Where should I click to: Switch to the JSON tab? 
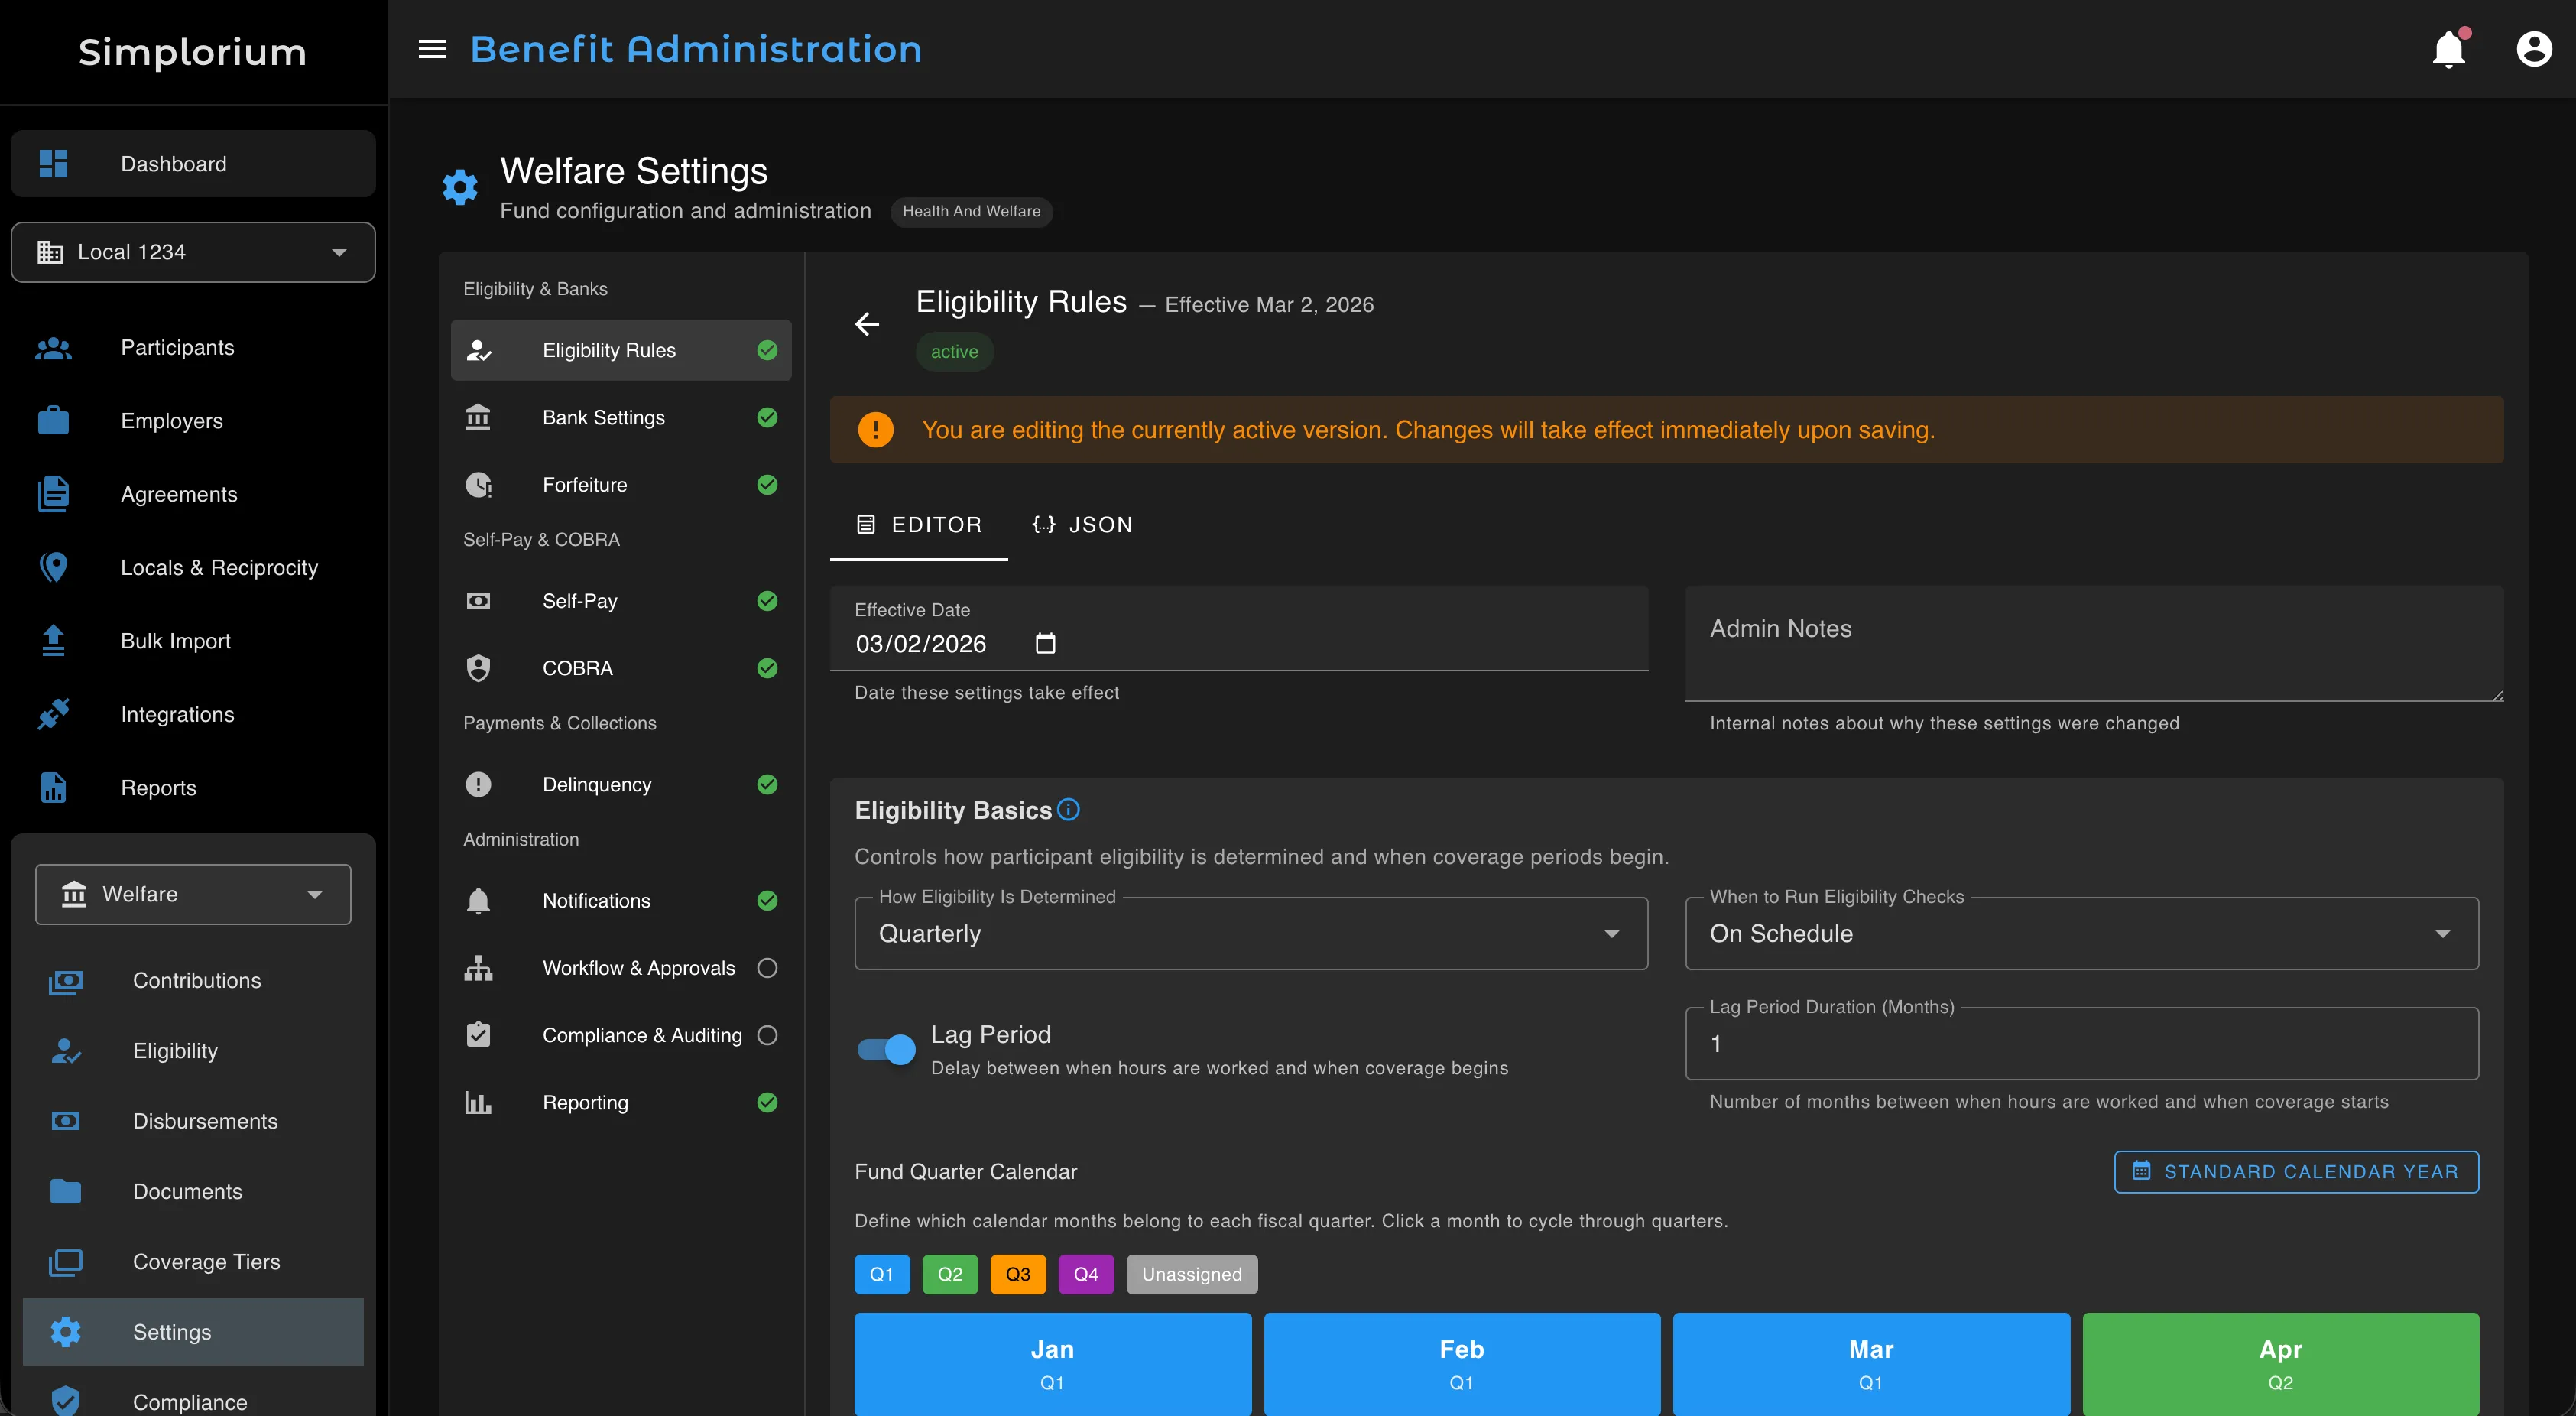[x=1082, y=524]
